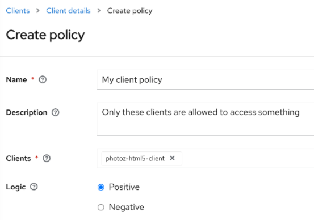Click the Name field label

(x=16, y=79)
